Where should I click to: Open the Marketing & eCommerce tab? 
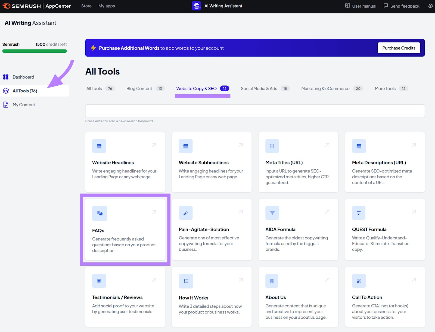tap(325, 88)
